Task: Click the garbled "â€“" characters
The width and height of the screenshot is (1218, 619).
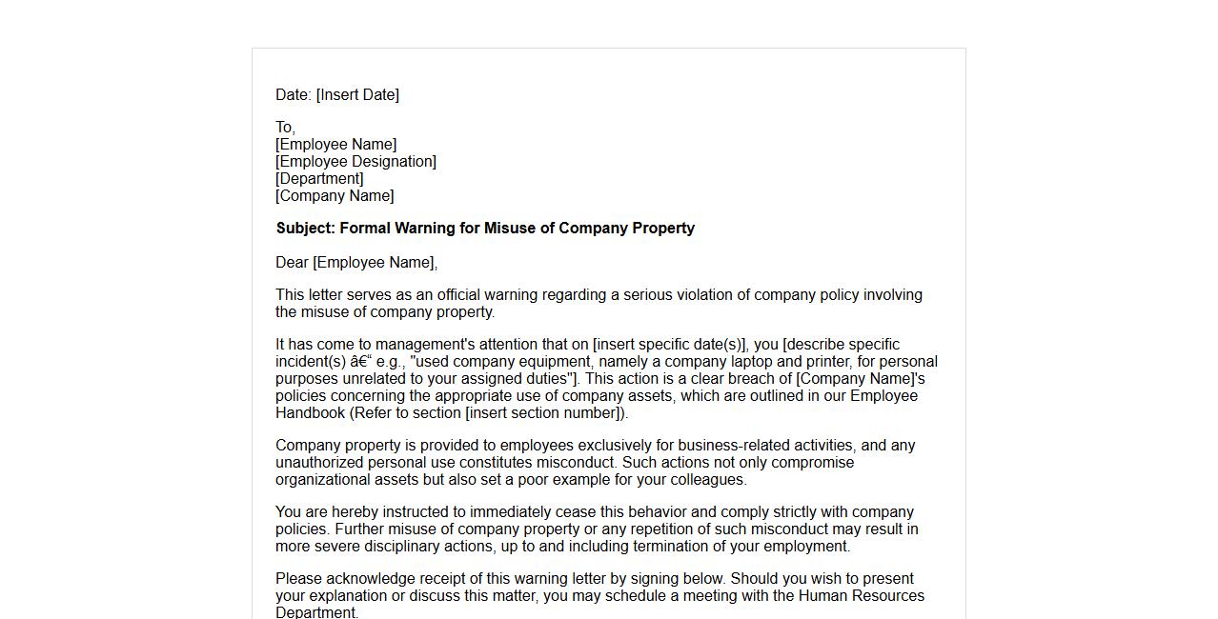Action: (x=361, y=362)
